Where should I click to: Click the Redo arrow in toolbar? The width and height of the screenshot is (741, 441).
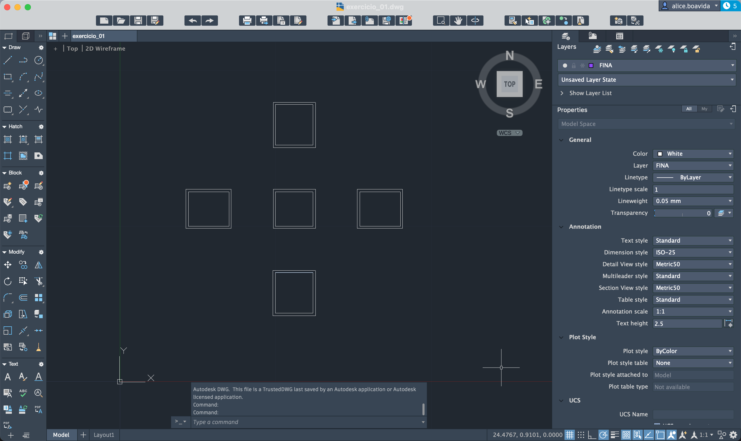[x=210, y=21]
